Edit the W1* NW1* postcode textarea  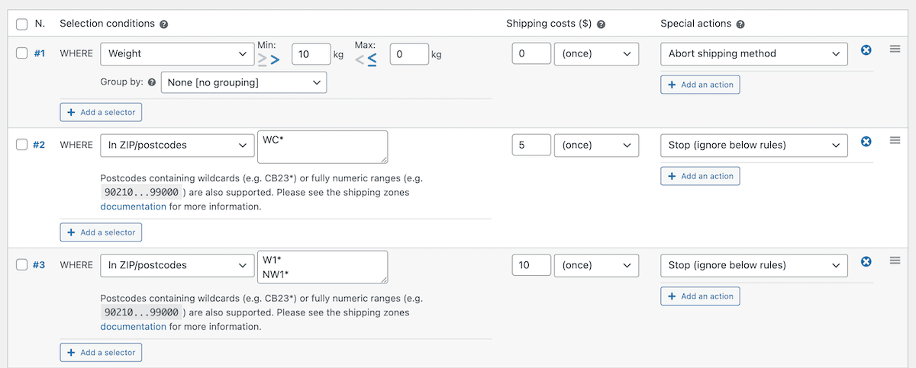pyautogui.click(x=323, y=267)
